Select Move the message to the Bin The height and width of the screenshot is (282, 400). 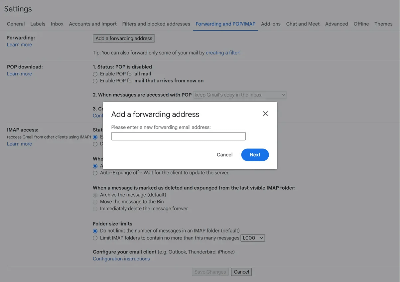click(95, 202)
